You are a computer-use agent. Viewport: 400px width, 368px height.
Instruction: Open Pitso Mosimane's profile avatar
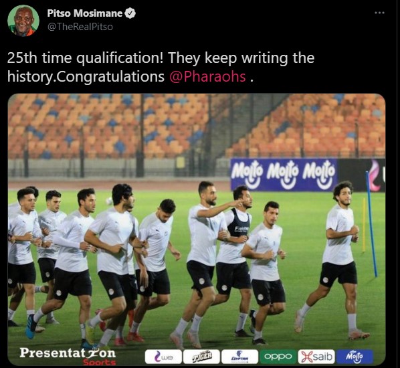[x=23, y=21]
